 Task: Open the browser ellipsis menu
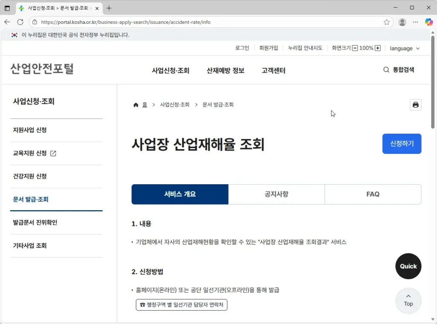point(415,22)
